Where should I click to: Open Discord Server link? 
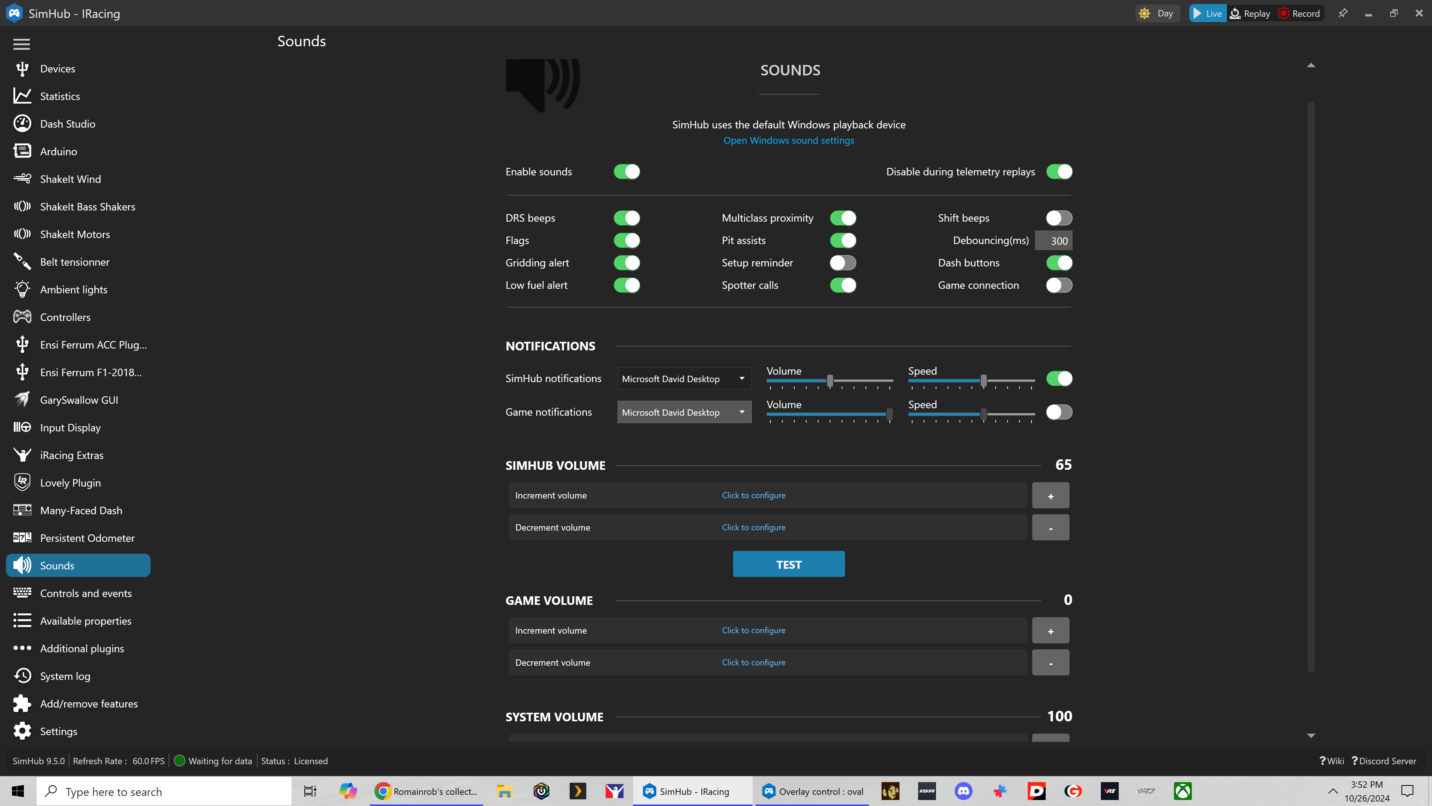(x=1384, y=761)
